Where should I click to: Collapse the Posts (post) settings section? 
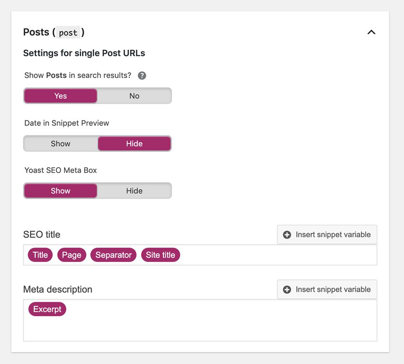coord(371,32)
